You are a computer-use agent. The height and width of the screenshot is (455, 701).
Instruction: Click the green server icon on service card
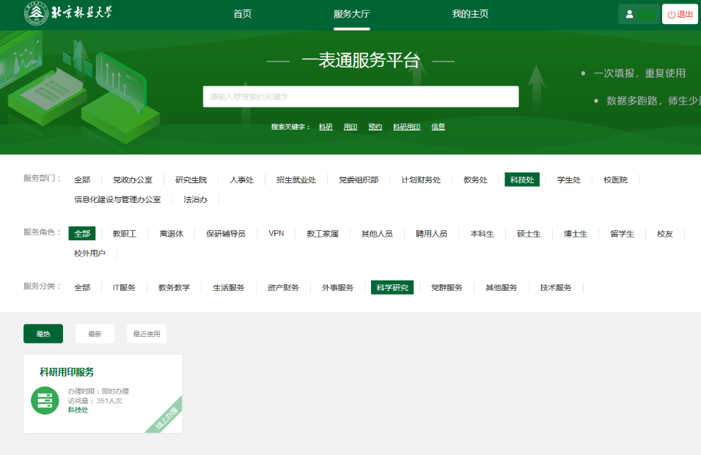point(45,400)
